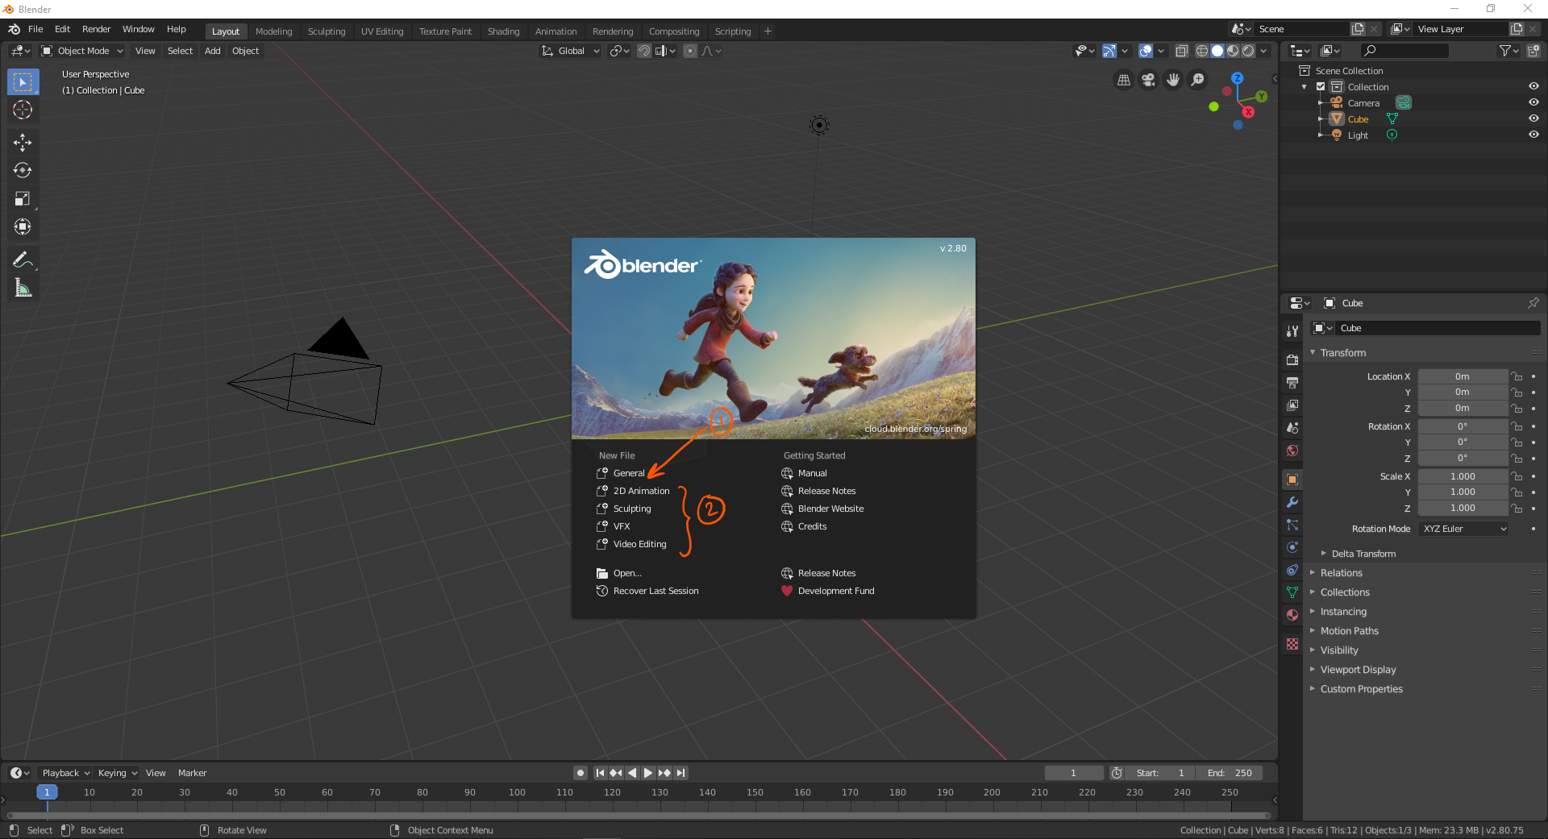Click frame 100 on the timeline
The width and height of the screenshot is (1548, 839).
[517, 792]
